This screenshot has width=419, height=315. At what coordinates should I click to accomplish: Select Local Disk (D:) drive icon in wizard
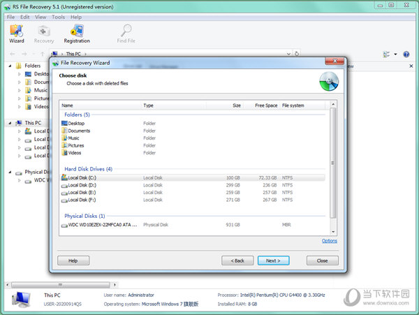(64, 185)
